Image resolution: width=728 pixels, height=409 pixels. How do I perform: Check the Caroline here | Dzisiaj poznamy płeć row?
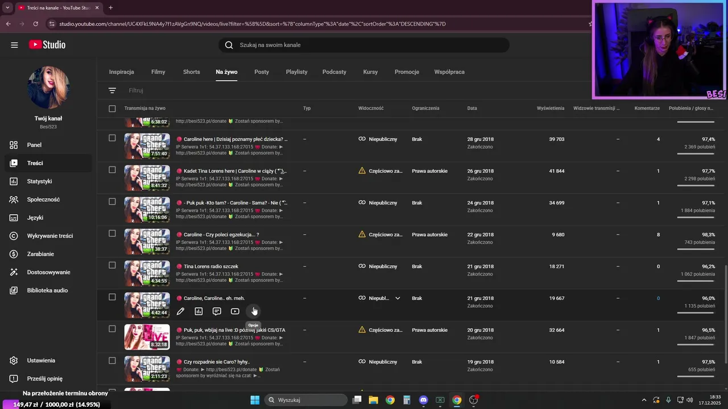[112, 138]
